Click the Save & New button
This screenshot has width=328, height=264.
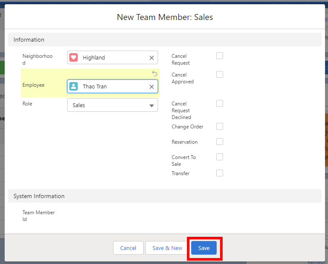[x=167, y=248]
